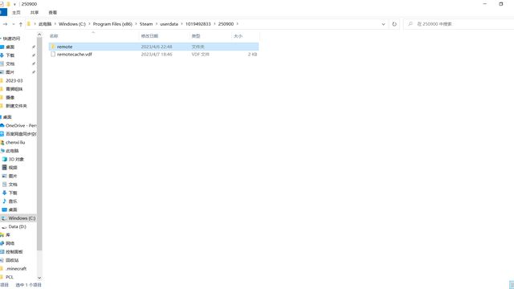Open 视频 Videos under This PC
This screenshot has height=289, width=514.
pos(13,168)
